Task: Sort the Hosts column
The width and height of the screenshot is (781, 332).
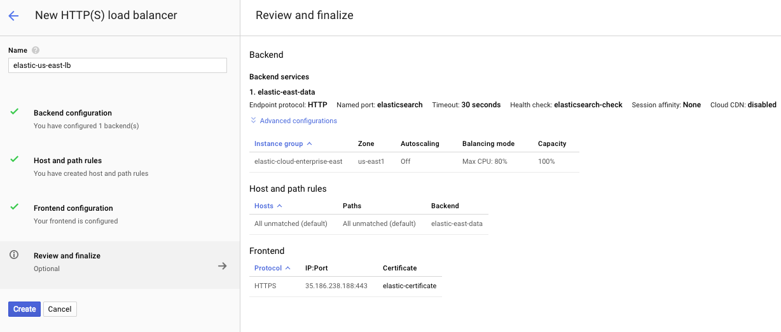Action: [x=268, y=206]
